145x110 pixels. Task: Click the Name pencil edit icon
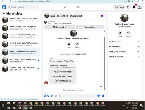coord(77,44)
